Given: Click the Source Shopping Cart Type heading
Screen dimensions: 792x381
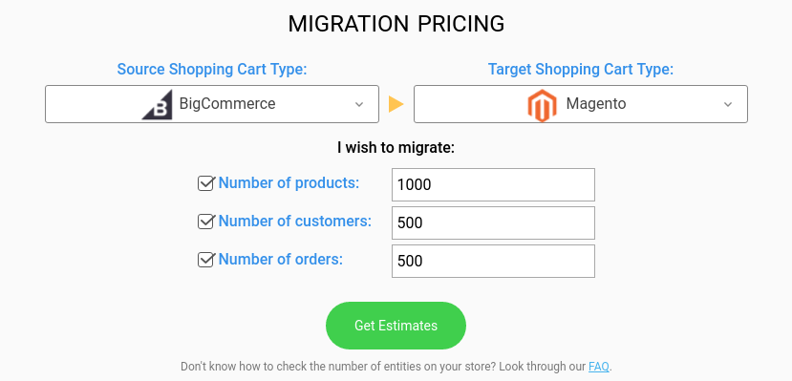Looking at the screenshot, I should tap(212, 69).
